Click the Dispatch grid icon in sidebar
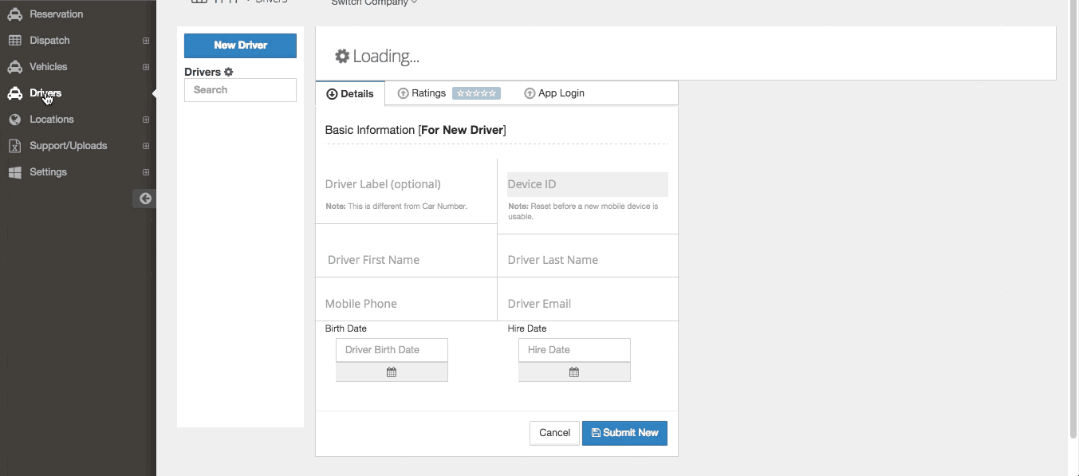The height and width of the screenshot is (476, 1079). [14, 41]
